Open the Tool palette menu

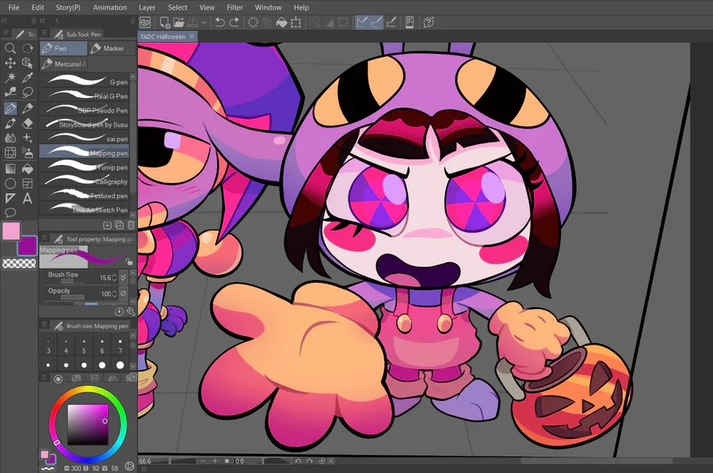tap(6, 33)
